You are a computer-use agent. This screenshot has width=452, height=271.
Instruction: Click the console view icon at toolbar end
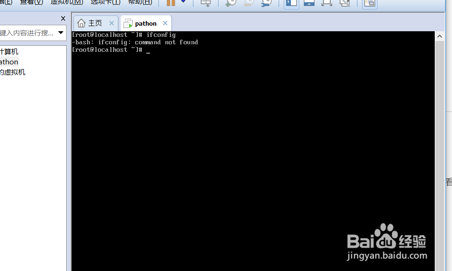[370, 3]
